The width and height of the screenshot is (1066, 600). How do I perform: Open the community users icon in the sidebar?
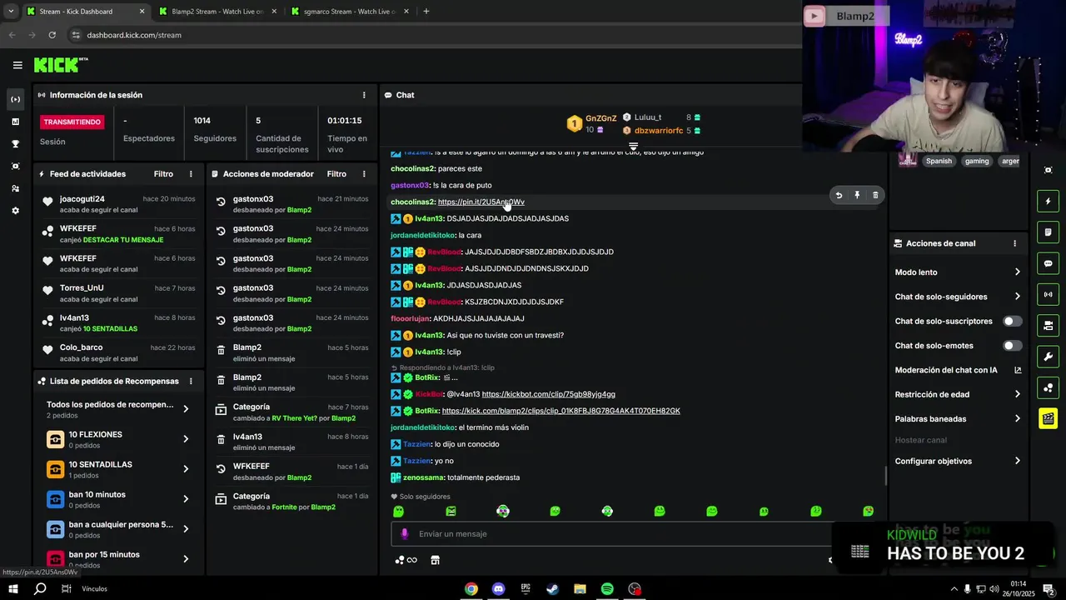pos(15,189)
